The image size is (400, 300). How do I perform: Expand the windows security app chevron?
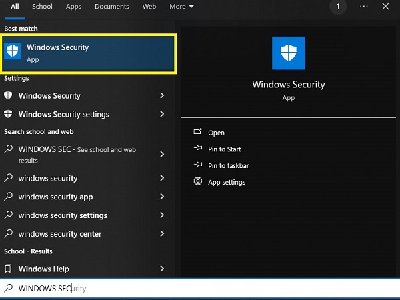coord(162,197)
